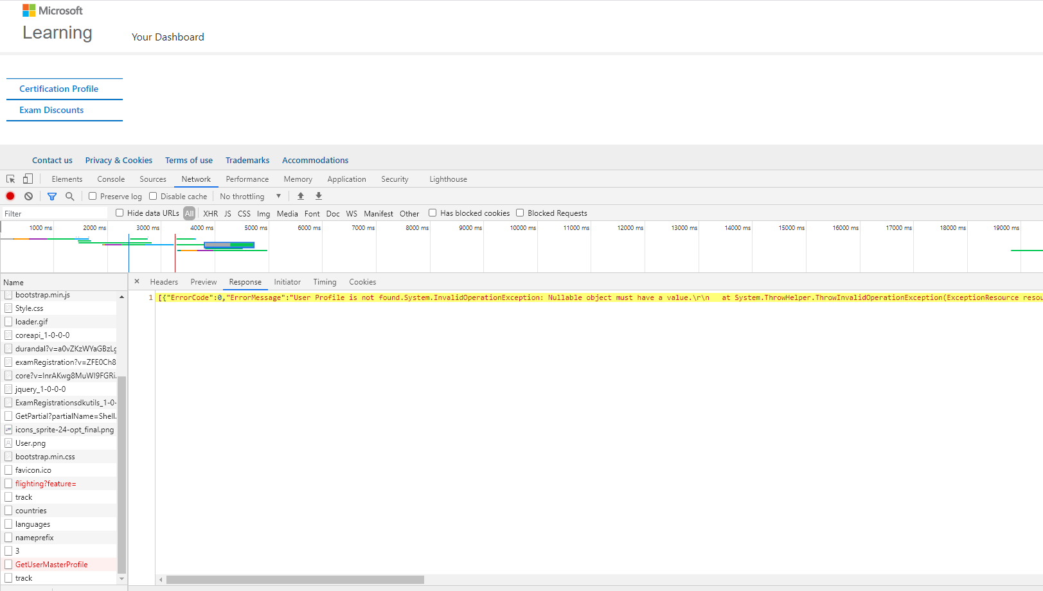Open the No throttling dropdown
Viewport: 1043px width, 591px height.
tap(251, 197)
